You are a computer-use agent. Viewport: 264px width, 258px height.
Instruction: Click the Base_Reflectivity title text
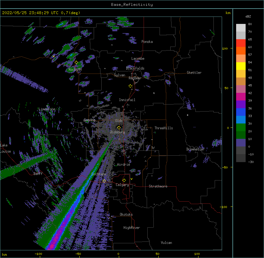click(x=132, y=5)
